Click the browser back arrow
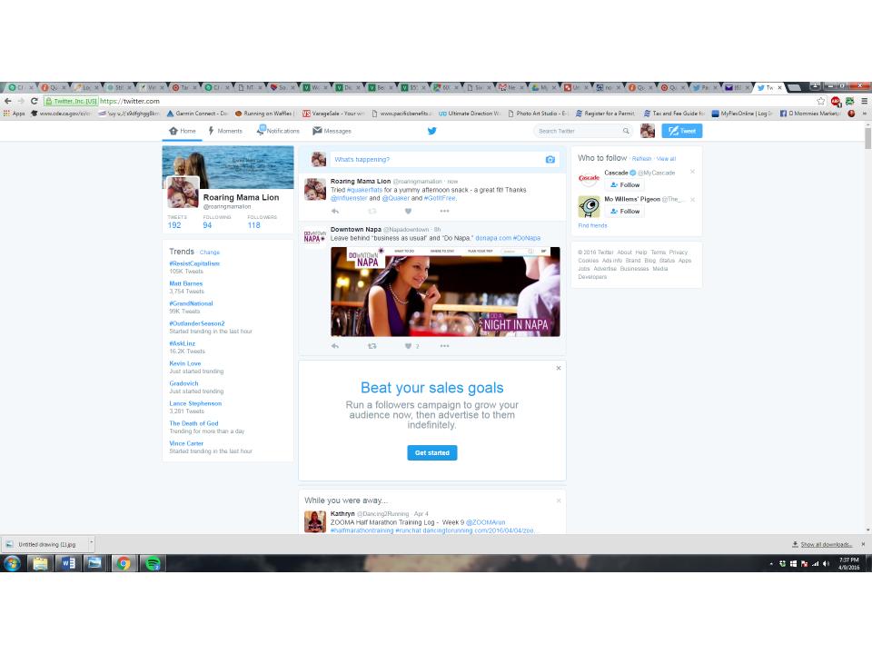This screenshot has width=872, height=654. coord(8,101)
